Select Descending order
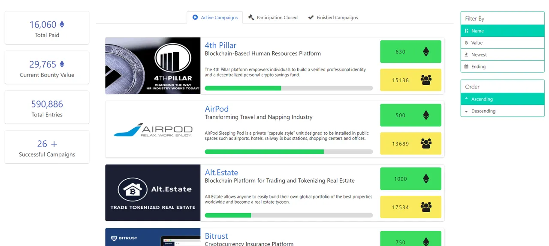Image resolution: width=549 pixels, height=246 pixels. 502,111
